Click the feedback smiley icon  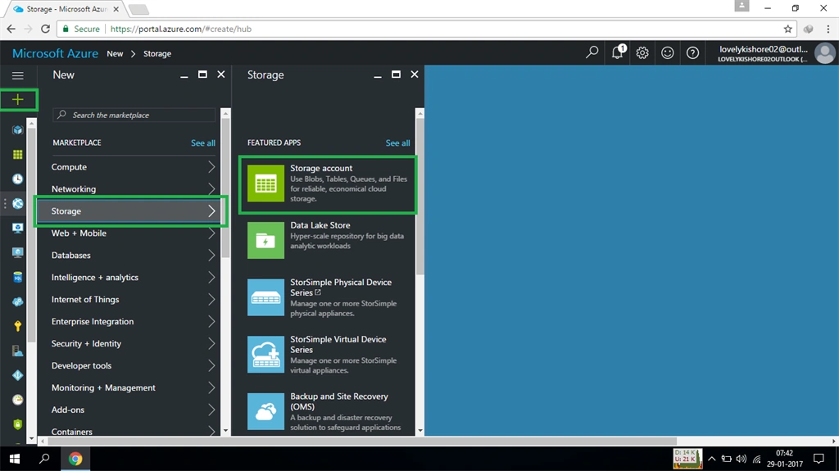click(x=667, y=53)
